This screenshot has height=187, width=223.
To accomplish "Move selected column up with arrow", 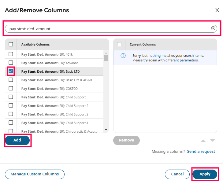I will tap(203, 141).
